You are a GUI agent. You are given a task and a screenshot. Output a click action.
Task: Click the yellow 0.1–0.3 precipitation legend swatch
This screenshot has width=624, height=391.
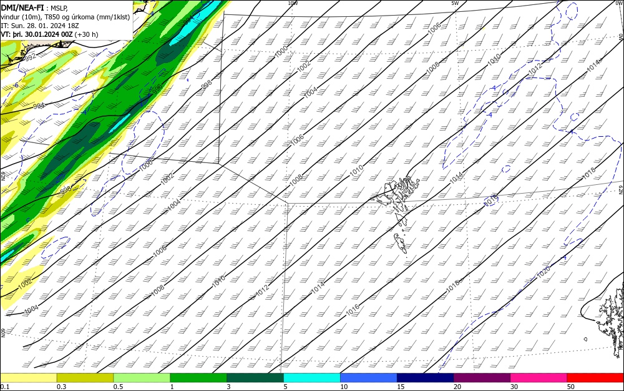click(x=29, y=378)
